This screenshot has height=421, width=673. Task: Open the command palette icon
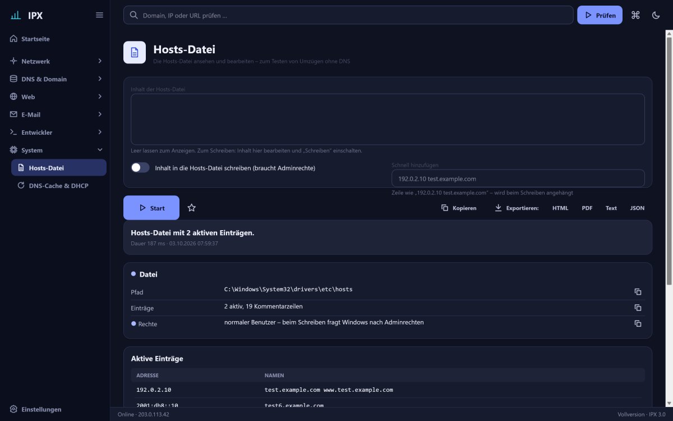tap(635, 15)
